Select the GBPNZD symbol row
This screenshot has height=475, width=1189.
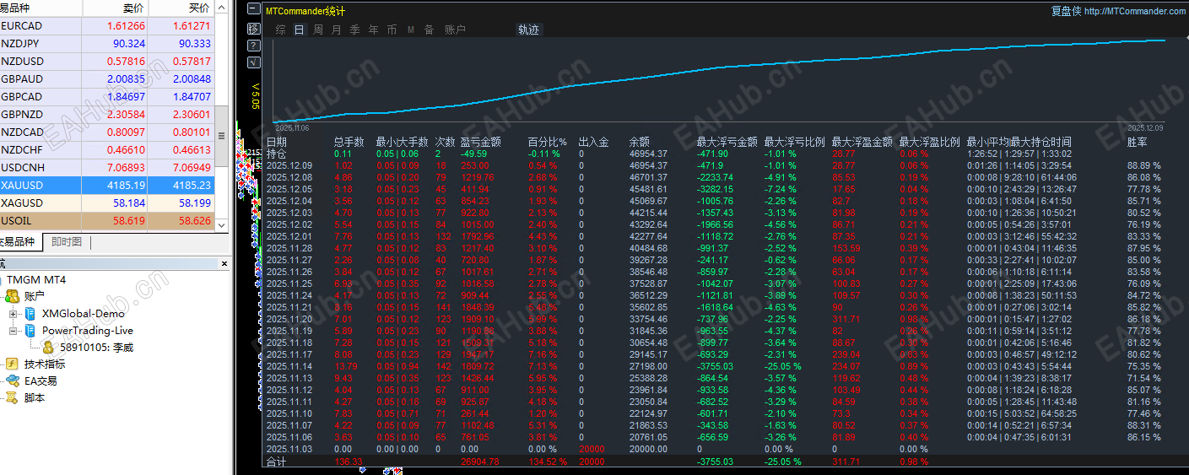point(107,115)
